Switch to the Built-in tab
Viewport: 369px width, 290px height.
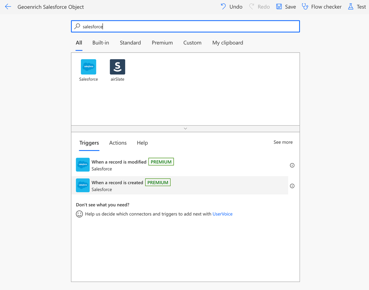pyautogui.click(x=100, y=43)
